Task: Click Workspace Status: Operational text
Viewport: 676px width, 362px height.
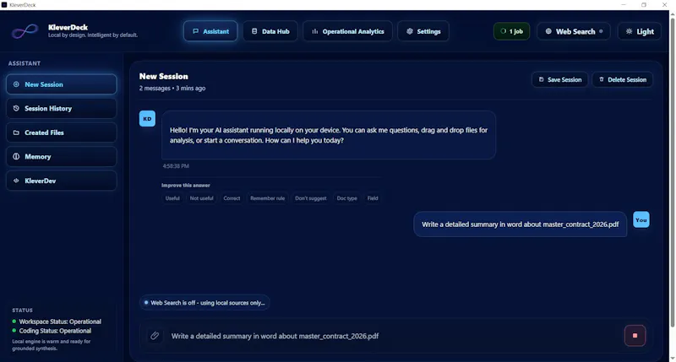Action: click(60, 321)
